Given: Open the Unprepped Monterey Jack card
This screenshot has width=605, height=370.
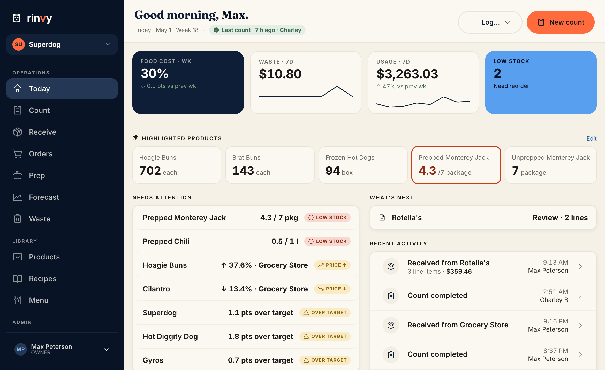Looking at the screenshot, I should tap(551, 165).
